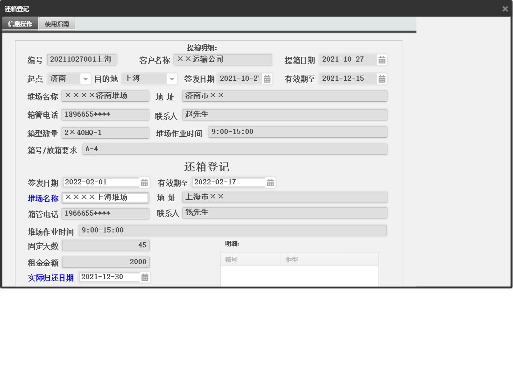Click the 编号 input field
This screenshot has height=372, width=513.
tap(82, 59)
